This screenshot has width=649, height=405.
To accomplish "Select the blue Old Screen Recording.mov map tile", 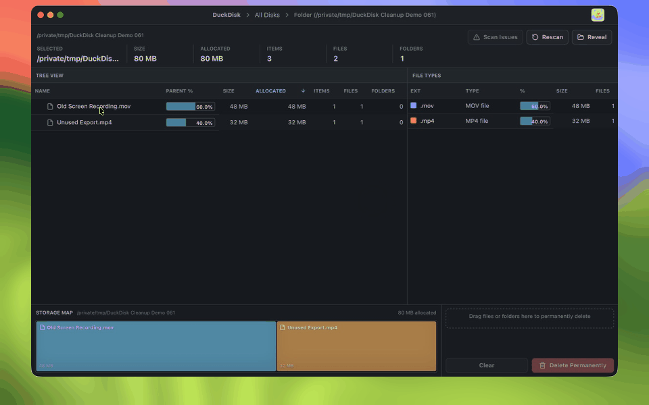I will pyautogui.click(x=156, y=346).
